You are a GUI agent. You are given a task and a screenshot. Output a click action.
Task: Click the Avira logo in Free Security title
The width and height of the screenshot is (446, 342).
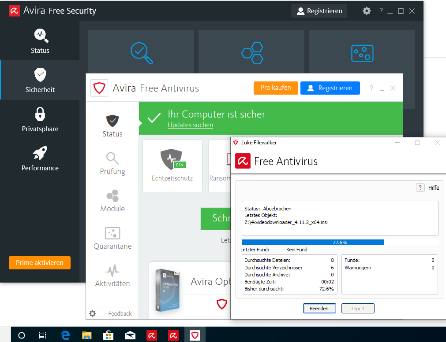coord(14,11)
